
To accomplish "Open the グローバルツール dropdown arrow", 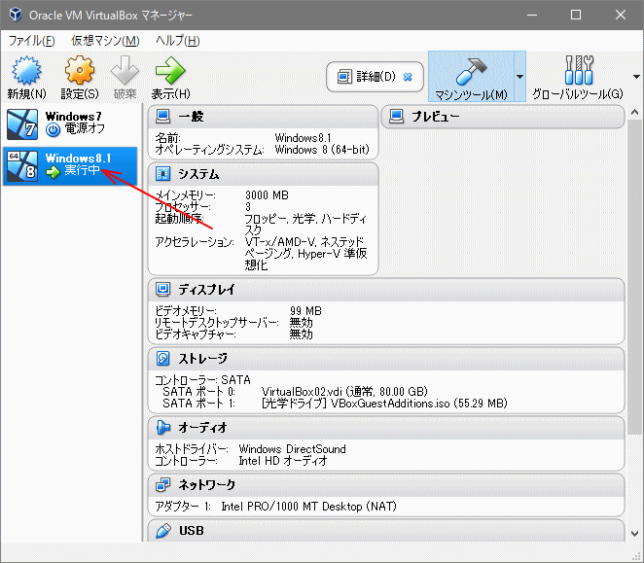I will [x=636, y=77].
